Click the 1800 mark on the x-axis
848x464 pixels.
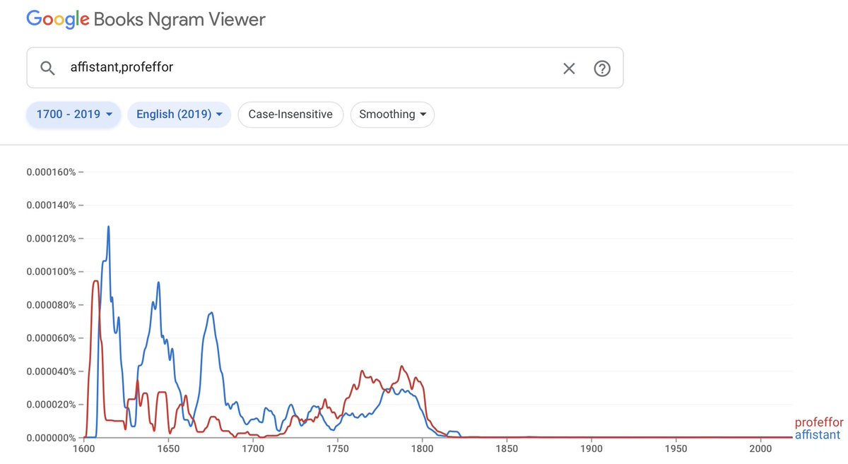coord(423,449)
